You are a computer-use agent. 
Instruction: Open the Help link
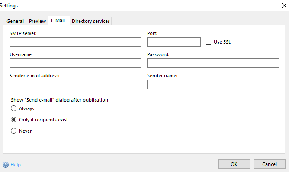click(x=16, y=165)
